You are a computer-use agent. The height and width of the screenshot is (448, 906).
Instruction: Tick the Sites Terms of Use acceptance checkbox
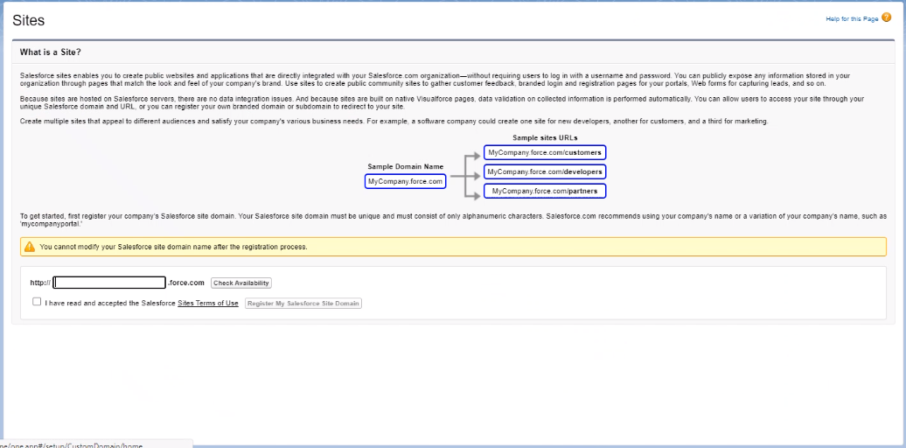37,302
